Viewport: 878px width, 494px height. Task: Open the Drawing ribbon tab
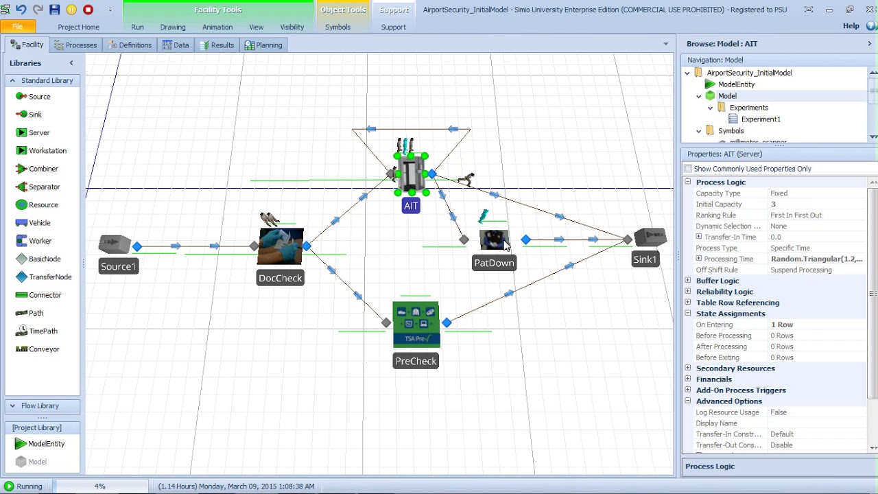tap(173, 27)
